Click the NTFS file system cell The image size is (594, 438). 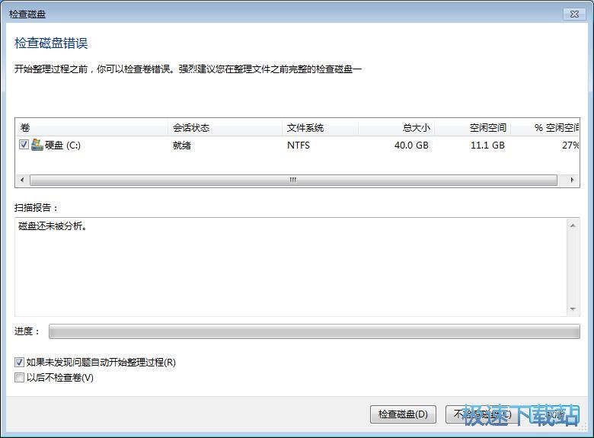click(299, 145)
